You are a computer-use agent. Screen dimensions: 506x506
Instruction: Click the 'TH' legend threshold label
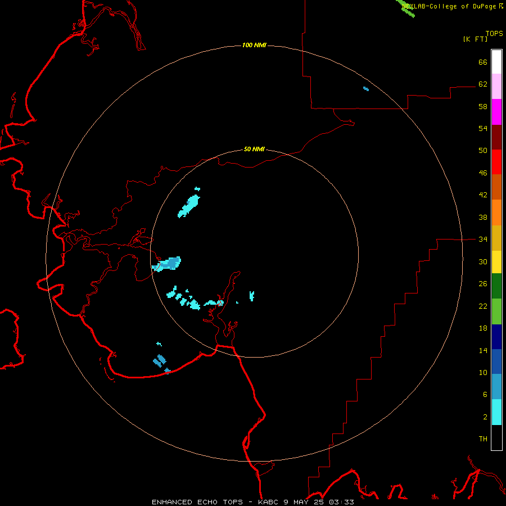point(483,439)
